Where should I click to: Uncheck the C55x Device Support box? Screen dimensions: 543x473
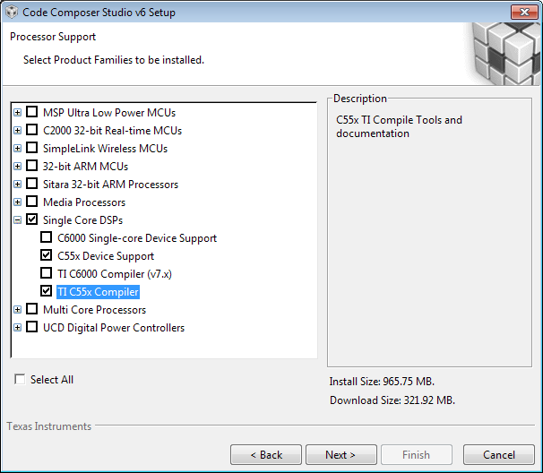click(46, 255)
